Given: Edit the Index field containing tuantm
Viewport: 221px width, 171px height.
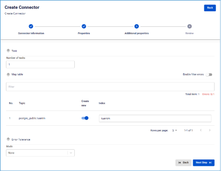Looking at the screenshot, I should [x=155, y=119].
